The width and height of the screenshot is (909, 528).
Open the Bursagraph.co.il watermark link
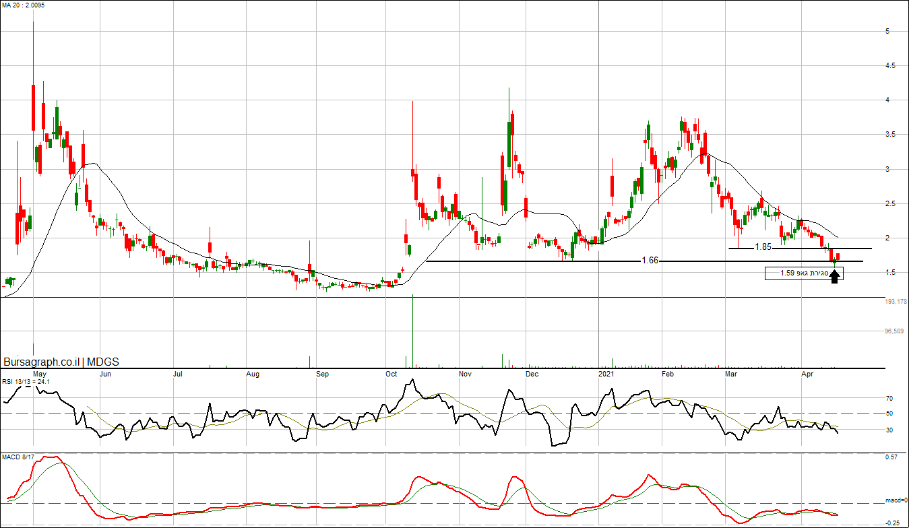42,362
